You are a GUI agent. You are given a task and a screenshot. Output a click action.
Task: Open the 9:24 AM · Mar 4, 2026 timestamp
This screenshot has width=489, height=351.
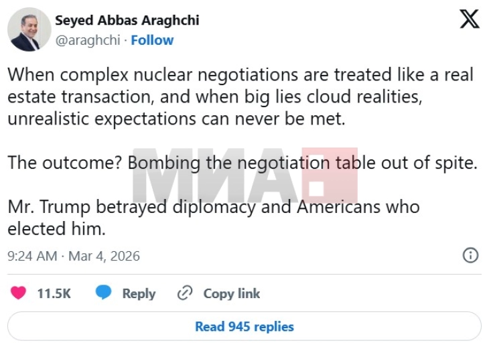[x=73, y=256]
